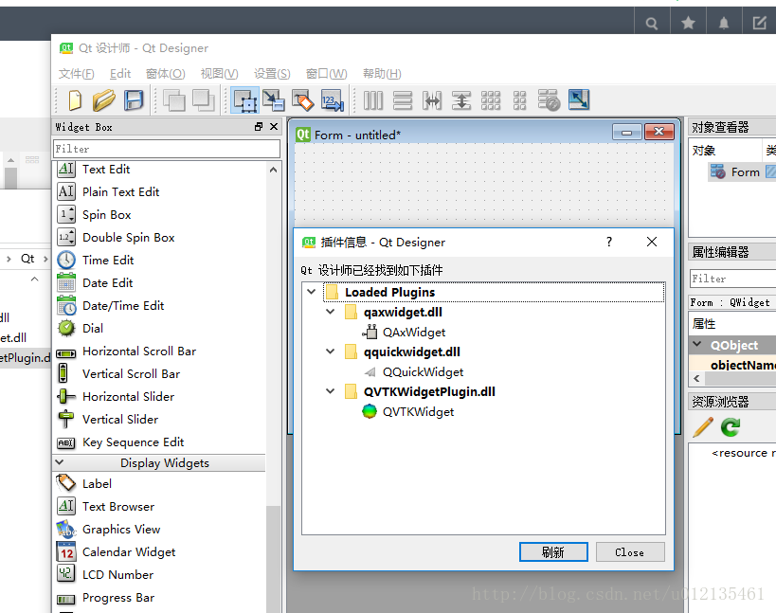Open the 窗口(W) menu

click(x=326, y=74)
